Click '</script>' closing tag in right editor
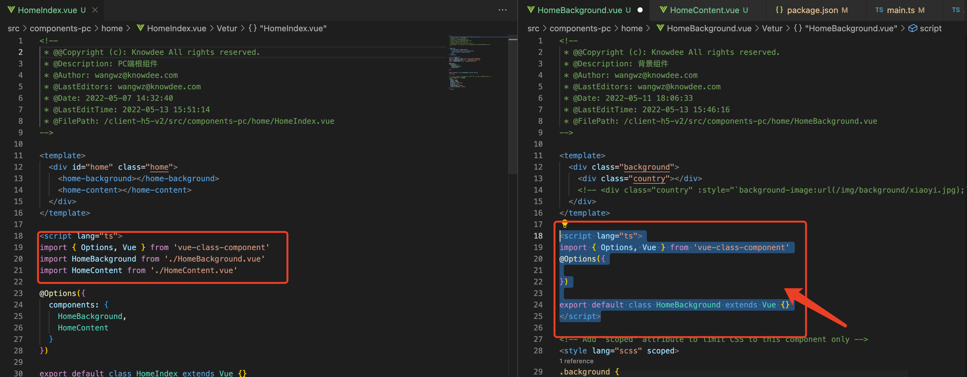Viewport: 967px width, 377px height. tap(580, 316)
